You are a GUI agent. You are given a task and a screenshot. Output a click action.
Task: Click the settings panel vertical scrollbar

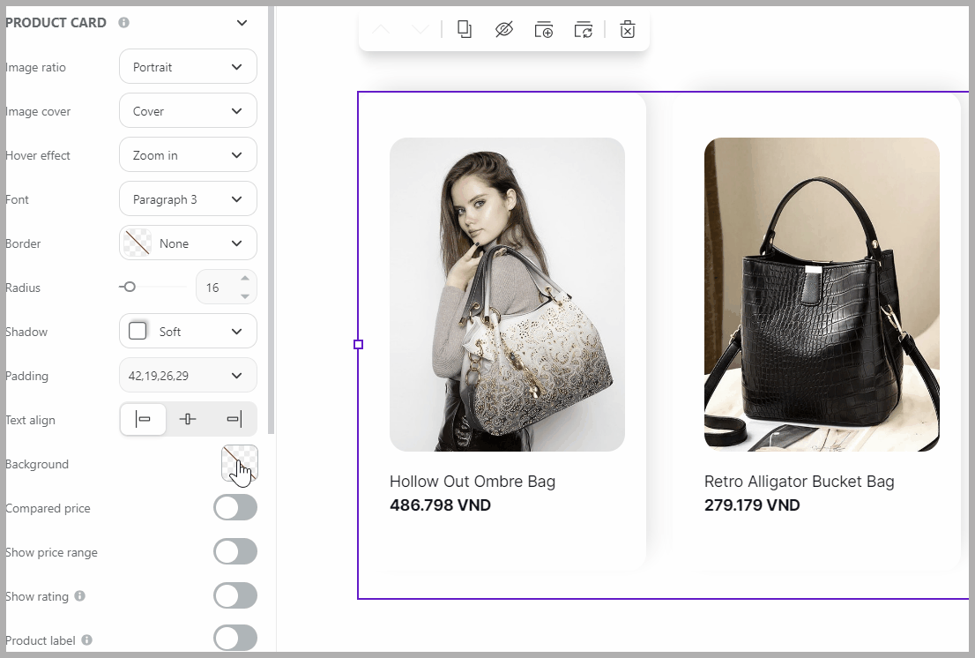pos(272,221)
